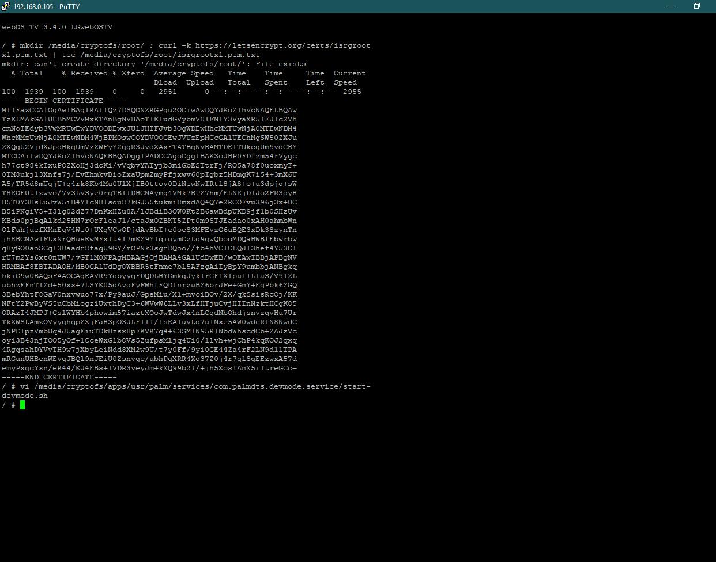Restore down the PuTTY window

[x=696, y=6]
